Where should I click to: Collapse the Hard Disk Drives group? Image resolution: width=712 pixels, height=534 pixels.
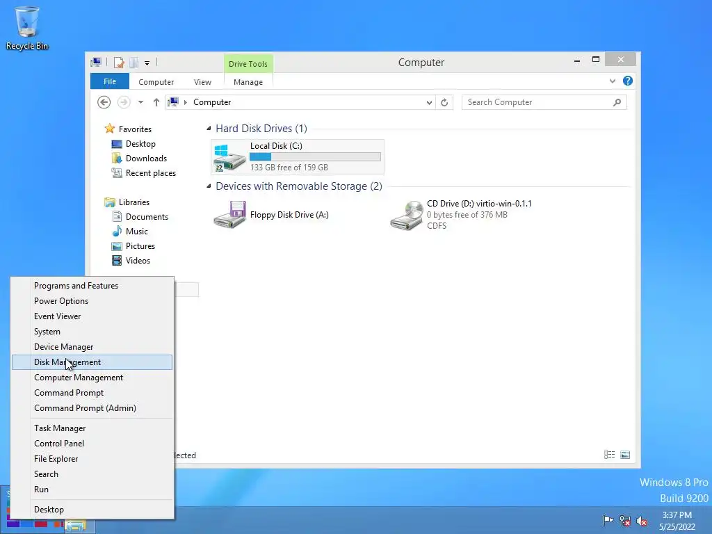(209, 129)
